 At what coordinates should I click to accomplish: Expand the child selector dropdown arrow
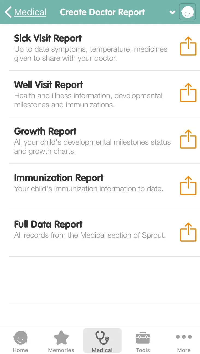[x=172, y=12]
